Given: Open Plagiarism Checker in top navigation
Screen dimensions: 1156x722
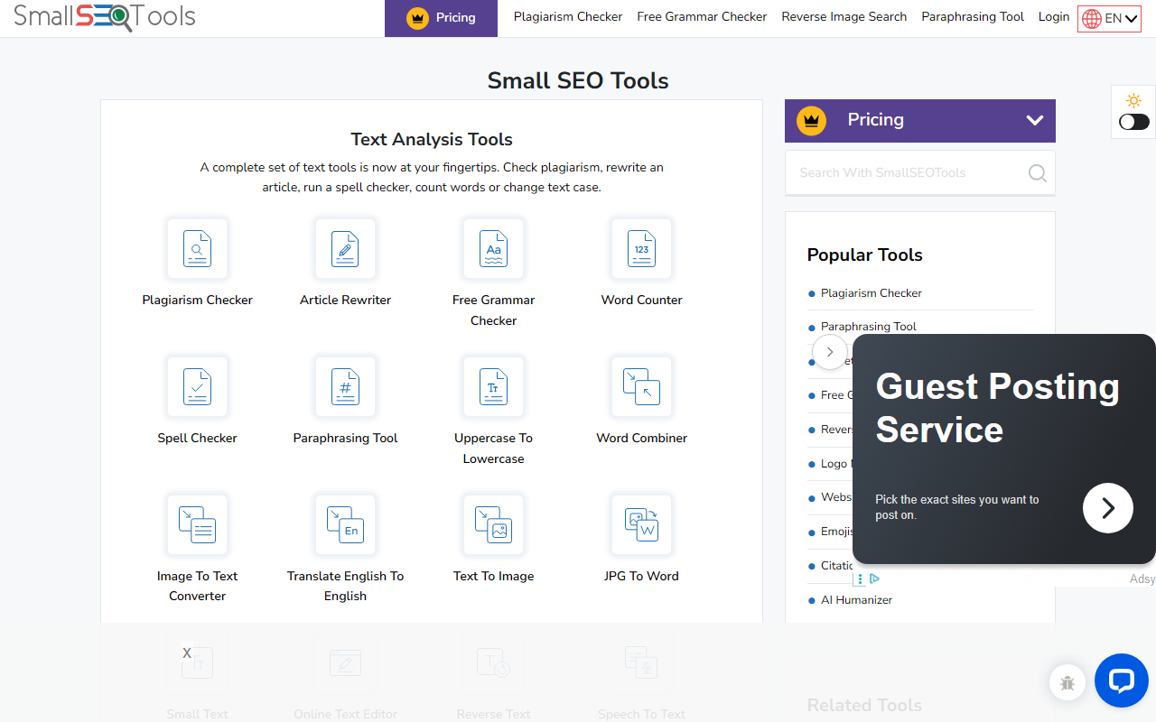Looking at the screenshot, I should click(x=568, y=16).
